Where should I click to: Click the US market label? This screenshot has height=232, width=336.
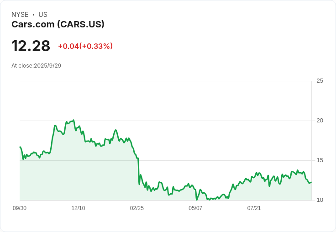point(43,15)
